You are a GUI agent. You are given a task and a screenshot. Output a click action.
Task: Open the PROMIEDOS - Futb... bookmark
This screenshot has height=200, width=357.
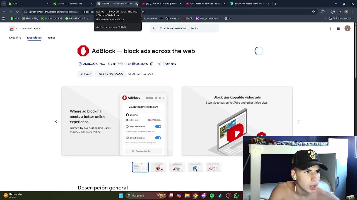78,19
